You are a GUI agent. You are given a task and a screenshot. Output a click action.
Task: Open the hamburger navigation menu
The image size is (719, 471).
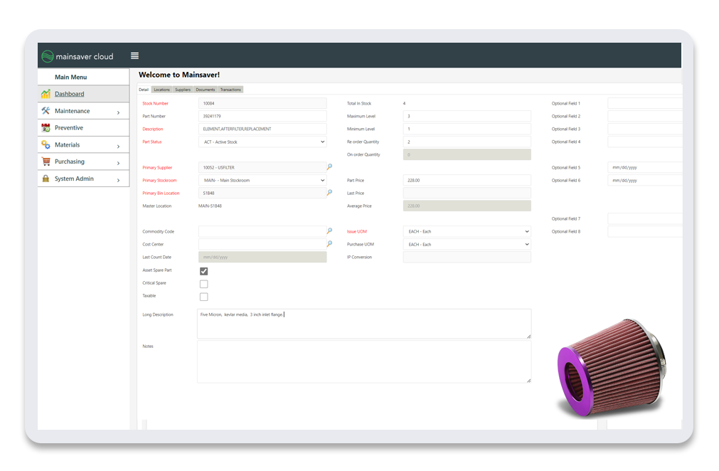coord(134,55)
